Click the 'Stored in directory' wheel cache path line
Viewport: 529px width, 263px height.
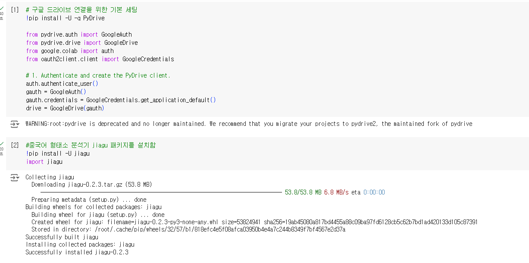tap(188, 229)
